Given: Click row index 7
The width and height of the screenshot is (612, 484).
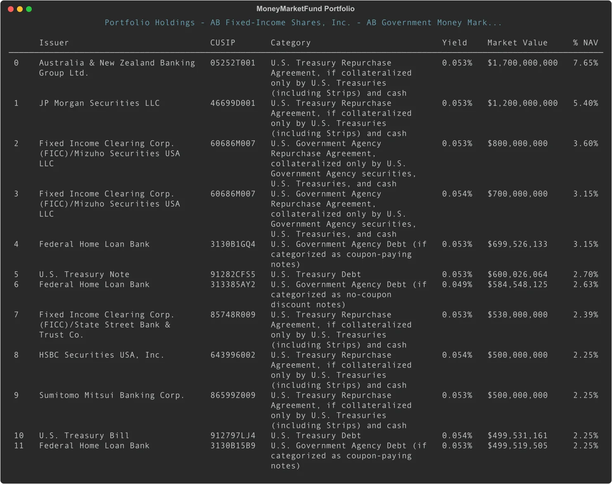Looking at the screenshot, I should coord(16,315).
